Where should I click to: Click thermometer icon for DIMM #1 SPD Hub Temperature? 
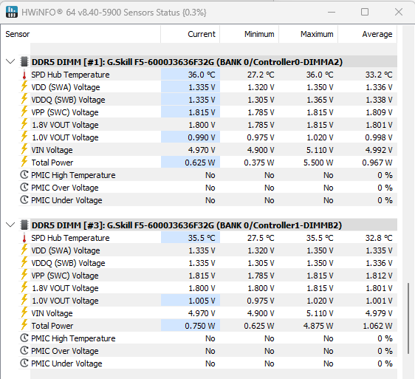click(24, 75)
